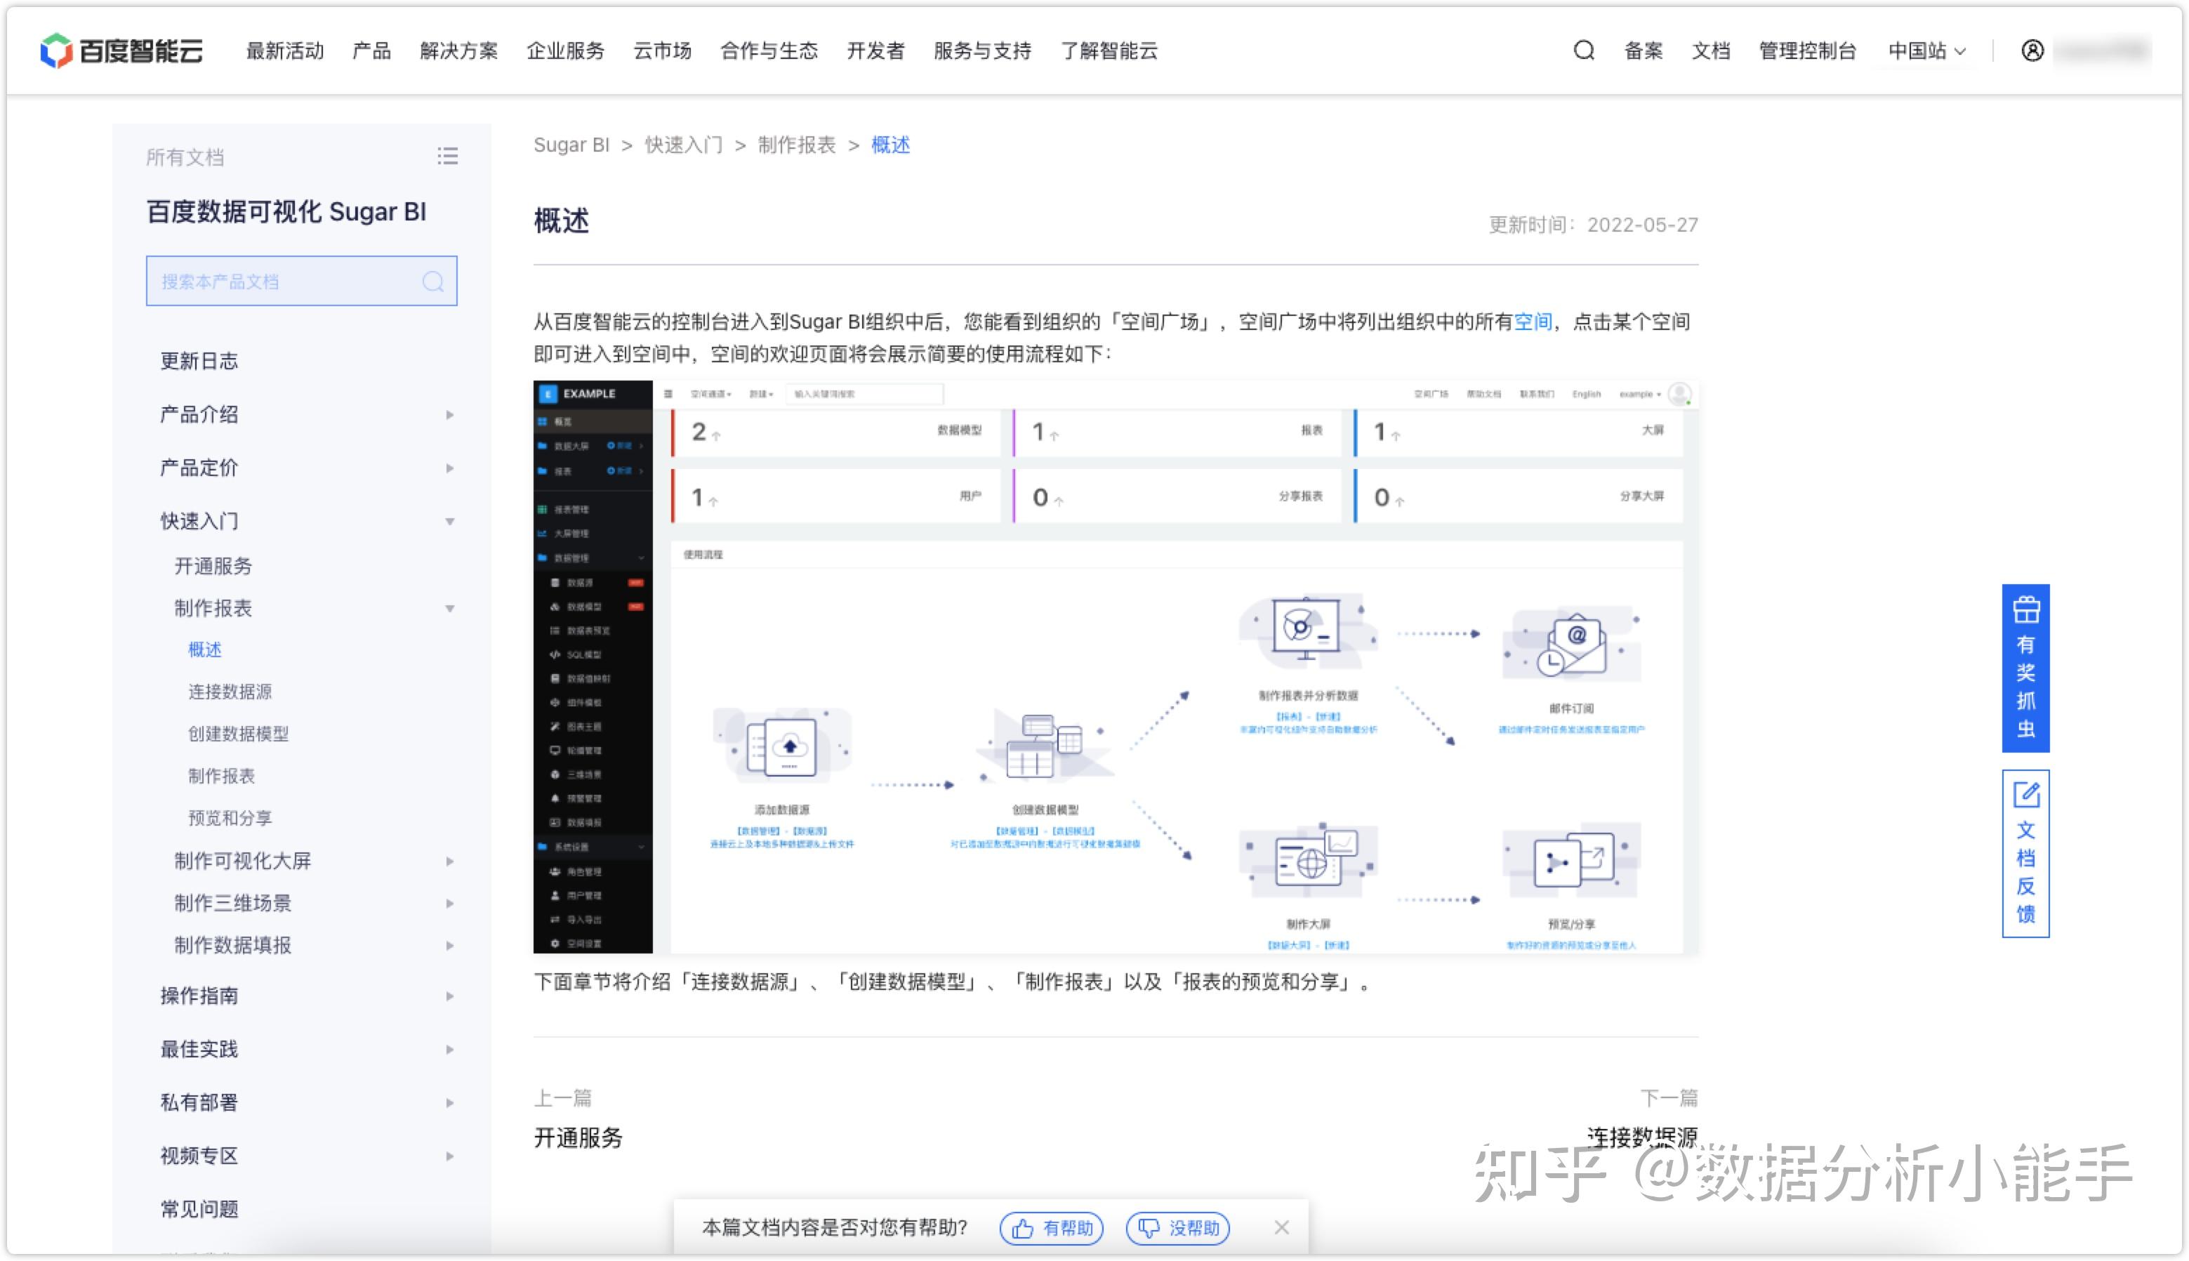Open the 产品 top navigation menu

click(371, 51)
